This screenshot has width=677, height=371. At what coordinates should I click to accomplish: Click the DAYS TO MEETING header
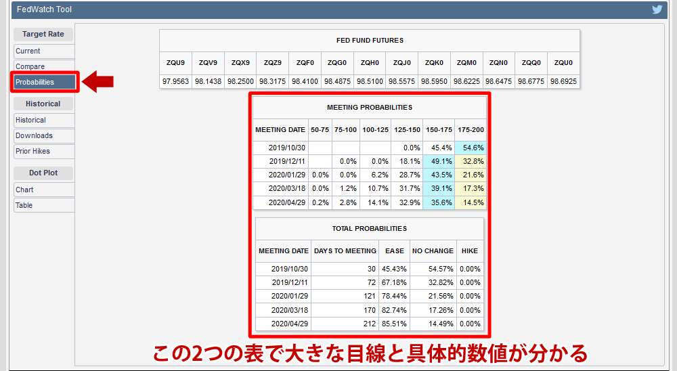pos(345,251)
